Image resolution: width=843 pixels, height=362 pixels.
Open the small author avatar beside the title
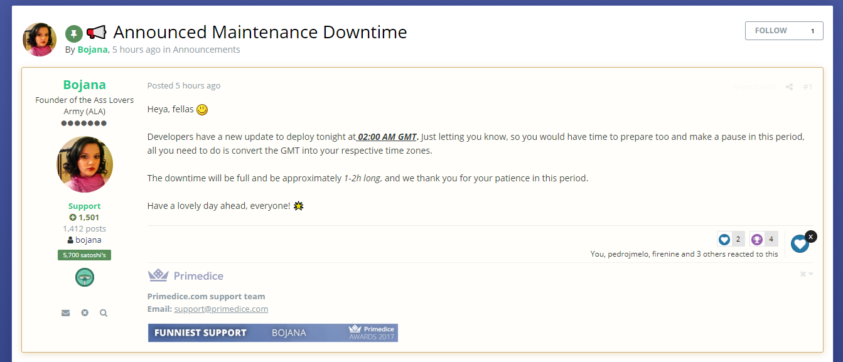[x=40, y=39]
